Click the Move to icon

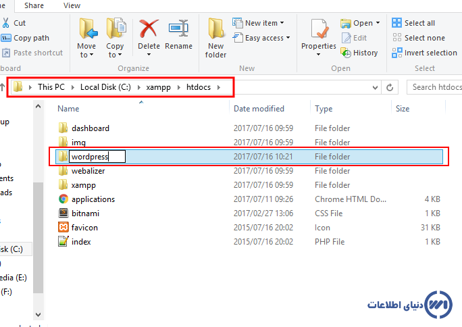[x=86, y=29]
